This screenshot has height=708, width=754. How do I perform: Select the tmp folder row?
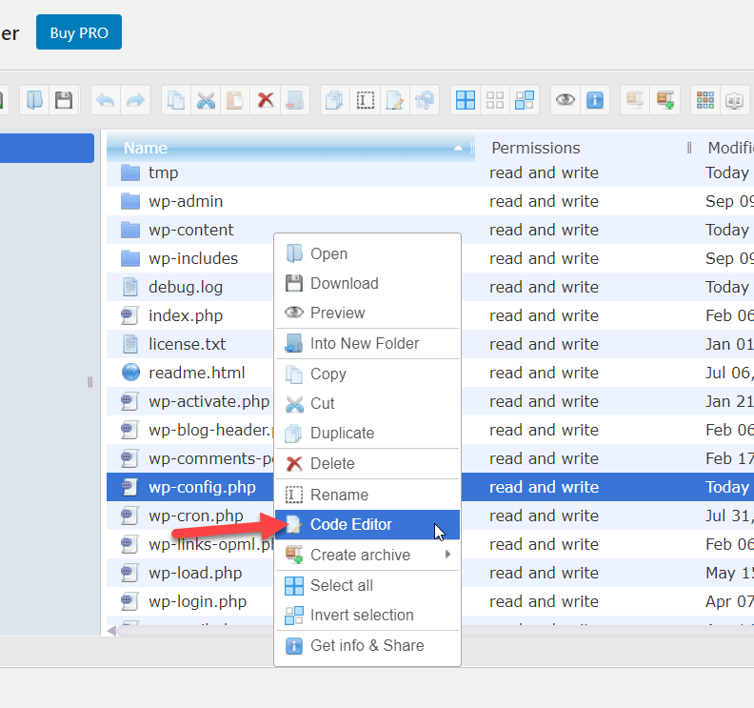pos(430,172)
